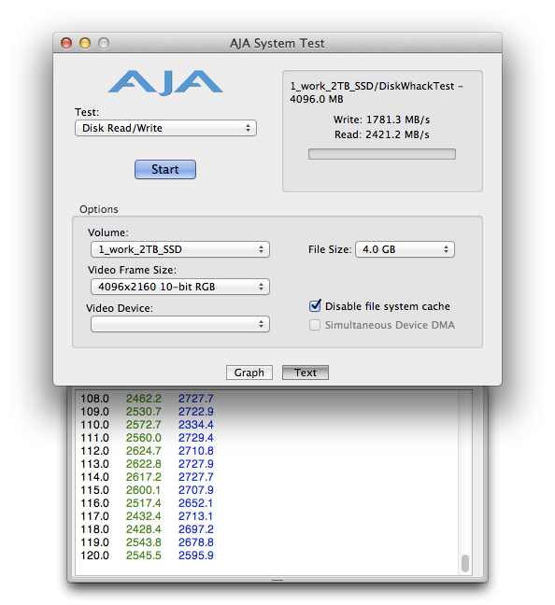Click frame number 120.0 in results
This screenshot has width=555, height=605.
click(94, 556)
